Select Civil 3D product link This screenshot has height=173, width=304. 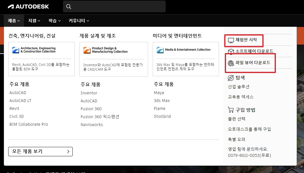point(17,117)
